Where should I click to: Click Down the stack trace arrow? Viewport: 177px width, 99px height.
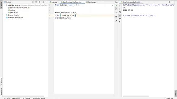click(x=120, y=9)
